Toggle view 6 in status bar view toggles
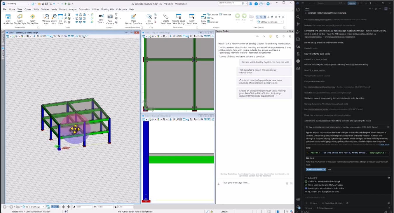The height and width of the screenshot is (213, 394). [64, 207]
